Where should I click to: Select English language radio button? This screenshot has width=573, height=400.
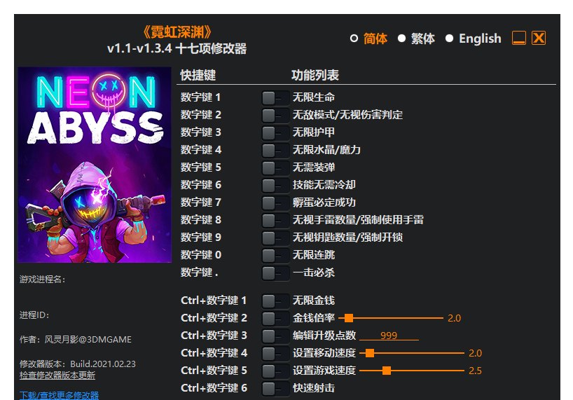click(x=450, y=39)
